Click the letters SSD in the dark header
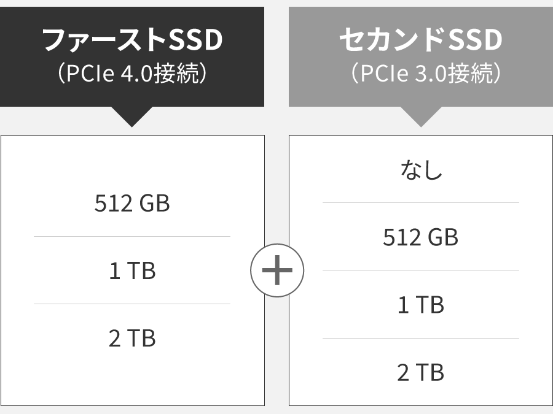Image resolution: width=553 pixels, height=414 pixels. point(196,39)
